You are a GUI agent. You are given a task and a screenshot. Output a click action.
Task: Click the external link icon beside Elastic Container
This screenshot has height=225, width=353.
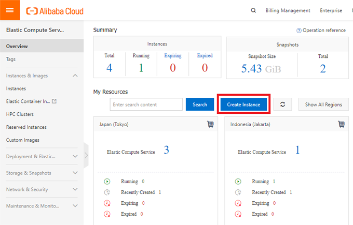55,101
